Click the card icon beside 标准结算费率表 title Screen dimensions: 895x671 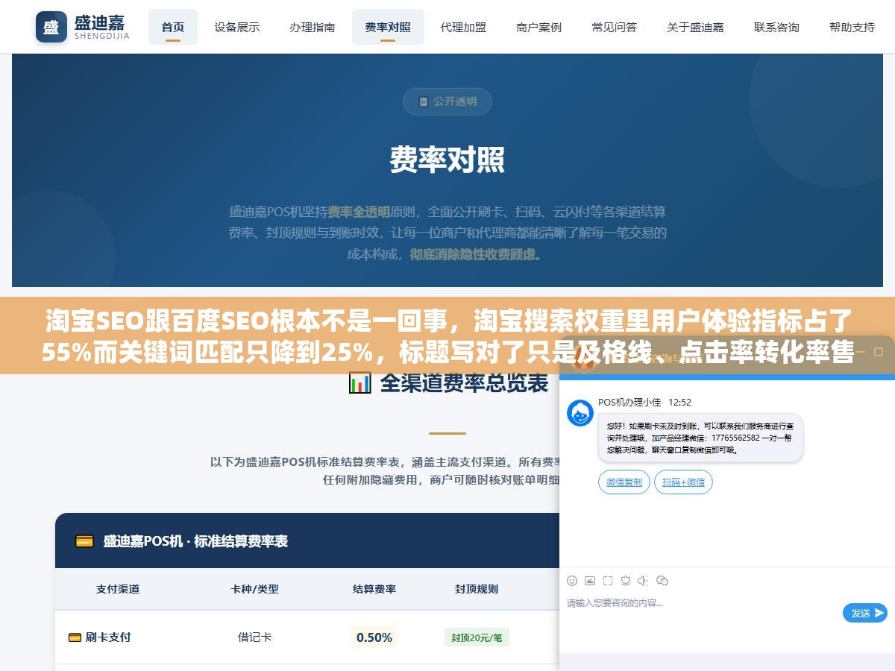click(84, 541)
